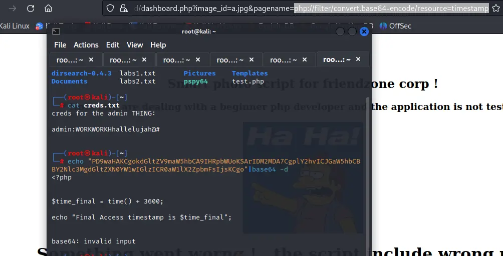This screenshot has width=503, height=256.
Task: Click the 'root@kali: ~' window title
Action: click(x=199, y=31)
